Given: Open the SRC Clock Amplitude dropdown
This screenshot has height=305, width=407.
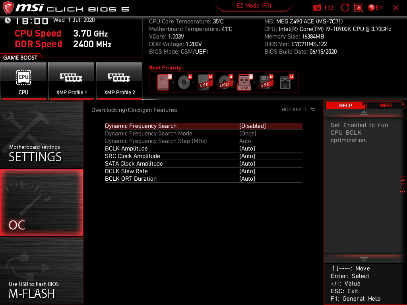Looking at the screenshot, I should click(x=248, y=156).
